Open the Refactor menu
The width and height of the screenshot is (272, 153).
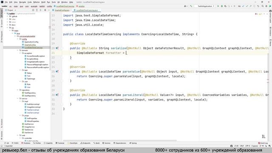(x=37, y=2)
